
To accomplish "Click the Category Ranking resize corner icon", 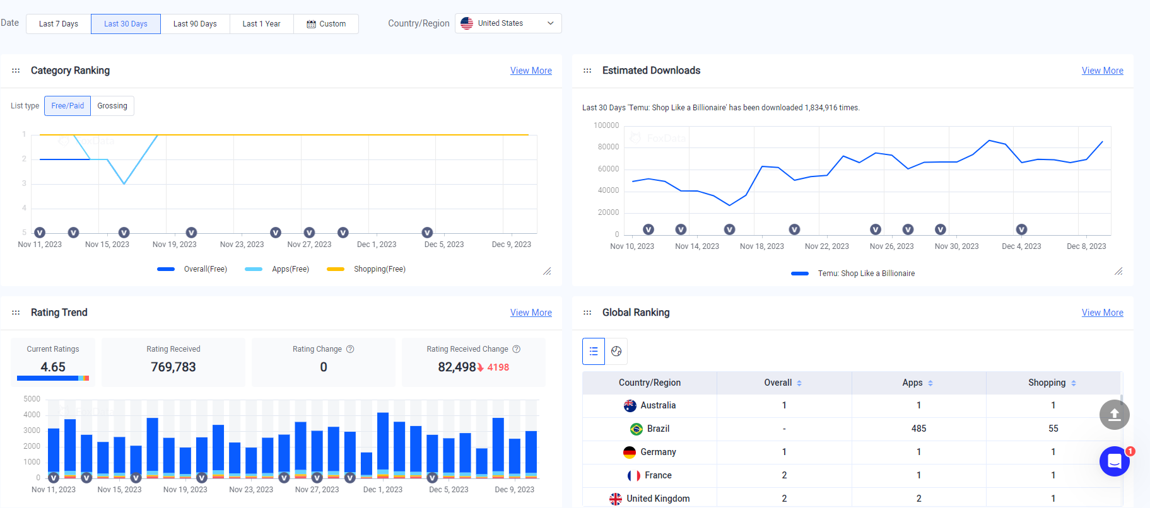I will coord(547,271).
